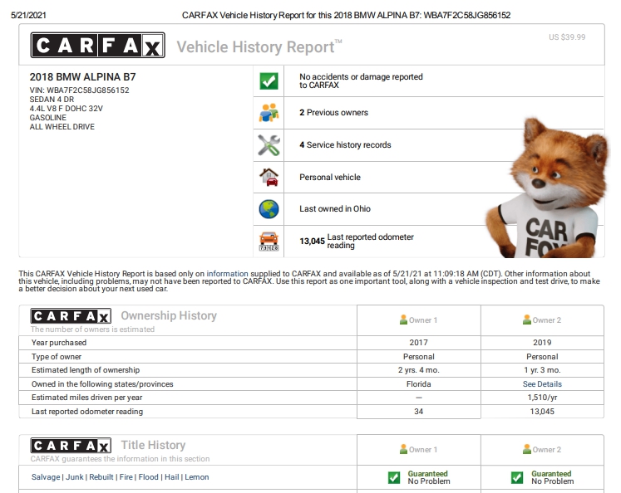Click the previous owners people icon

tap(269, 113)
